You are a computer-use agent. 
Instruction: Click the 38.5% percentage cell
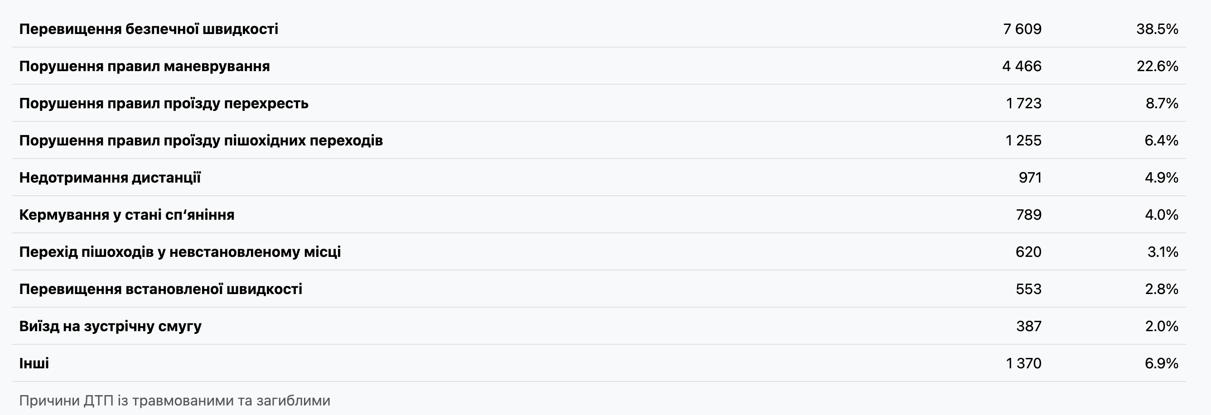pos(1157,29)
